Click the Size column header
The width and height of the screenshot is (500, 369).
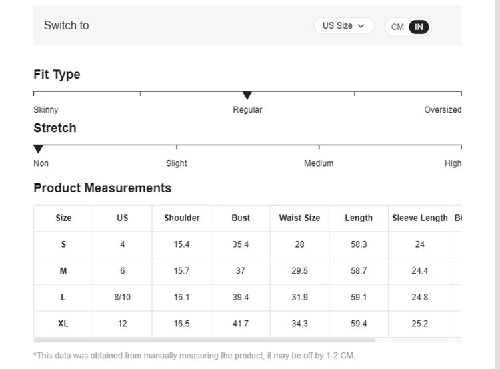[x=63, y=218]
